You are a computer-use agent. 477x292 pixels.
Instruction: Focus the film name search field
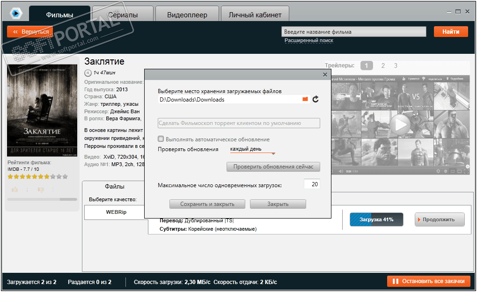[353, 32]
